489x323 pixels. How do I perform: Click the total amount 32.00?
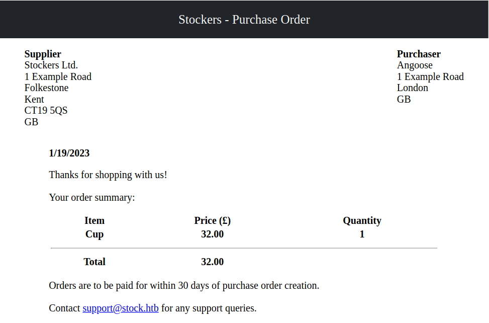point(212,262)
